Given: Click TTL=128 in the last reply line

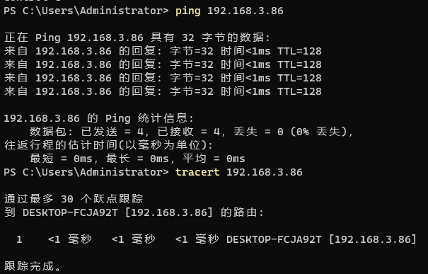Looking at the screenshot, I should tap(299, 91).
